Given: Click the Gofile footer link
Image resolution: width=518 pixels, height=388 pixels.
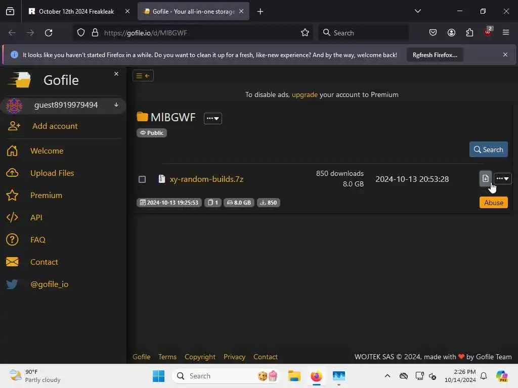Looking at the screenshot, I should coord(142,357).
